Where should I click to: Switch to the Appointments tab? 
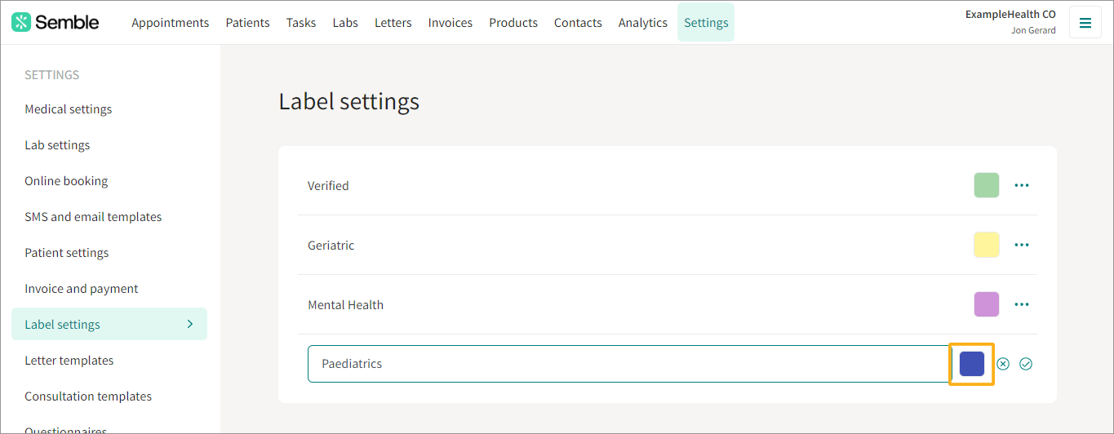[170, 23]
